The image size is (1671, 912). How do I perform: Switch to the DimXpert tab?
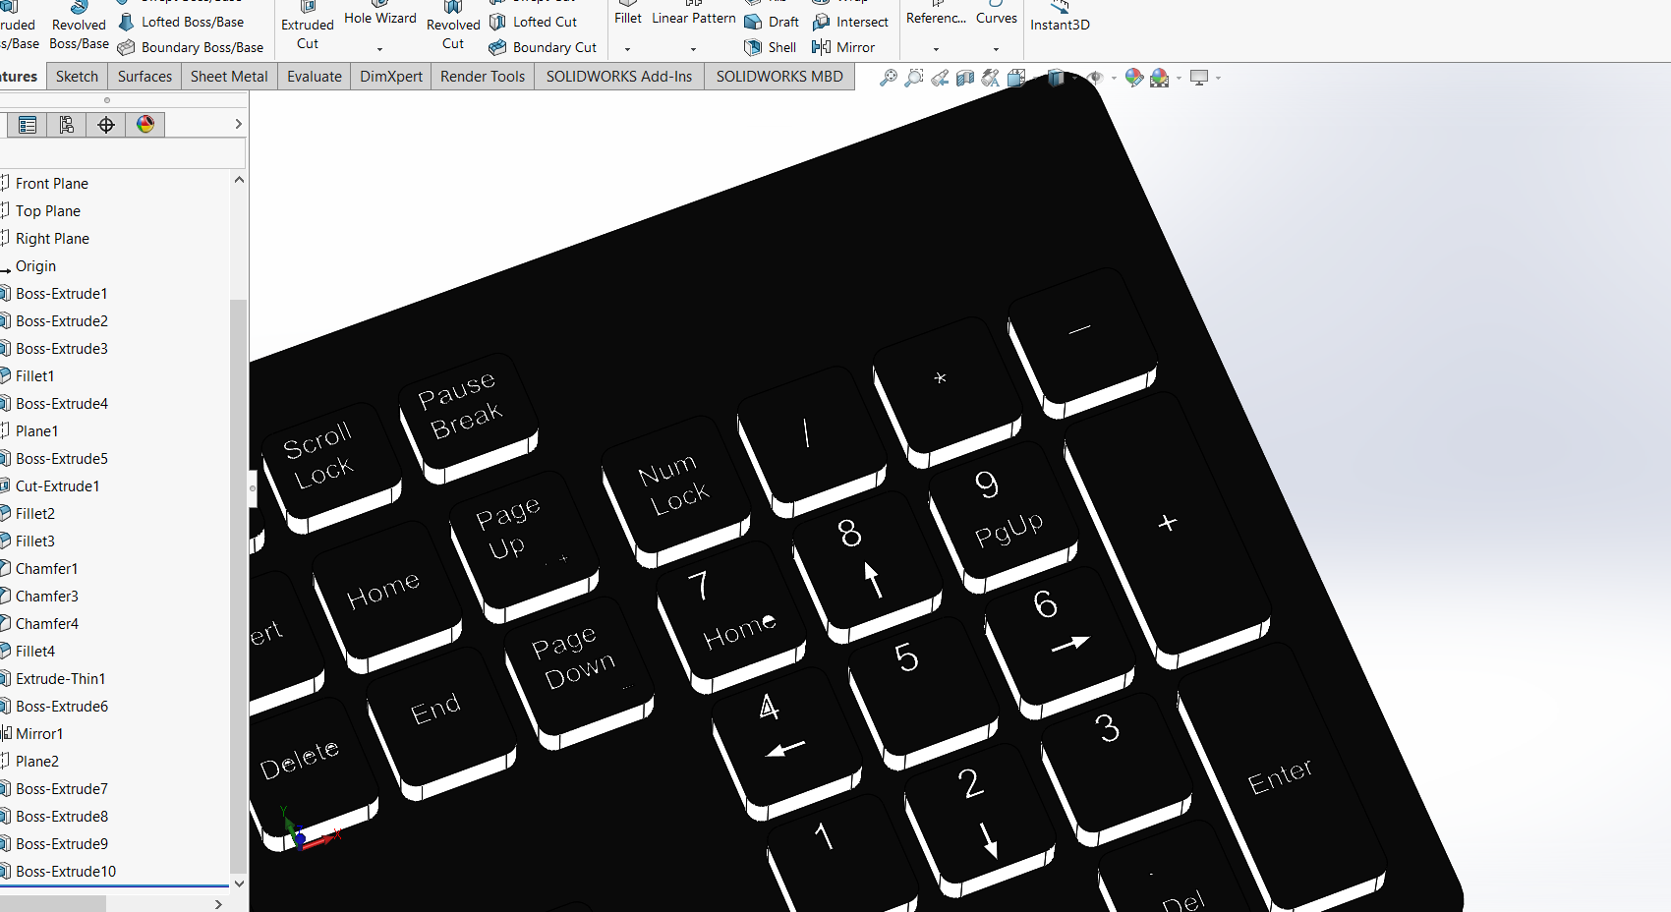pos(391,77)
